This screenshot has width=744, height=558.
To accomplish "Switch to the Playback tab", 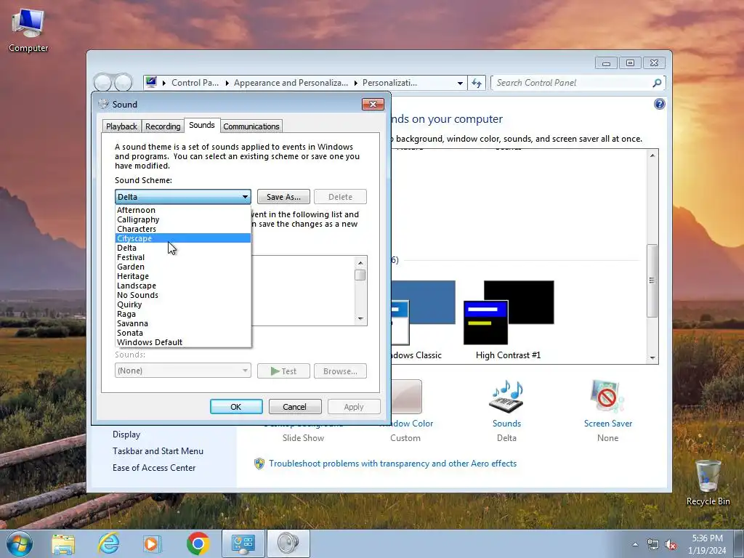I will coord(121,126).
